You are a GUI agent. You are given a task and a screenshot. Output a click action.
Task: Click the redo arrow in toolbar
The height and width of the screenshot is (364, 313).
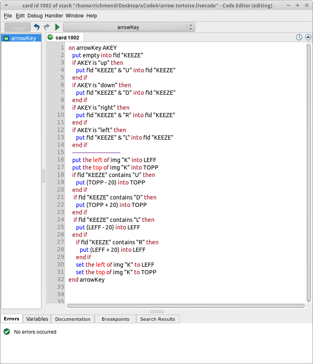tap(47, 27)
